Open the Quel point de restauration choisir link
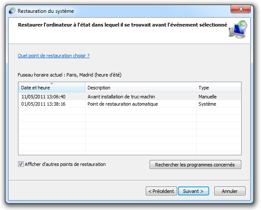 (54, 56)
